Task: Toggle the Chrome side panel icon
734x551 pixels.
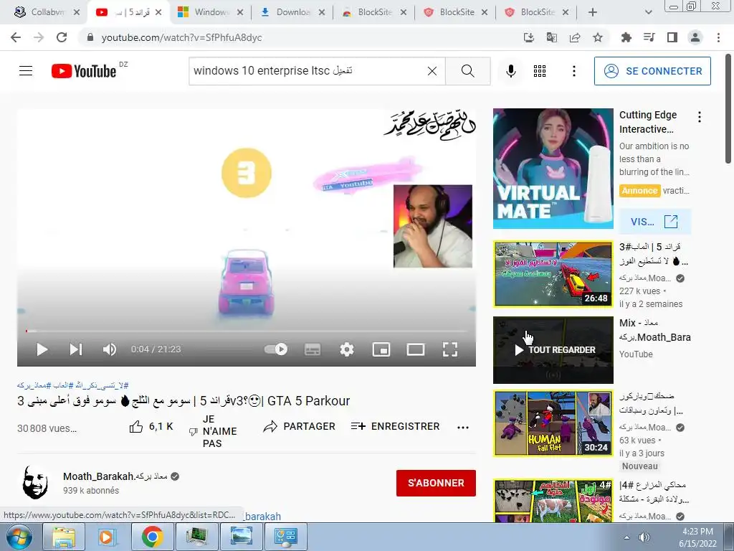Action: click(672, 37)
